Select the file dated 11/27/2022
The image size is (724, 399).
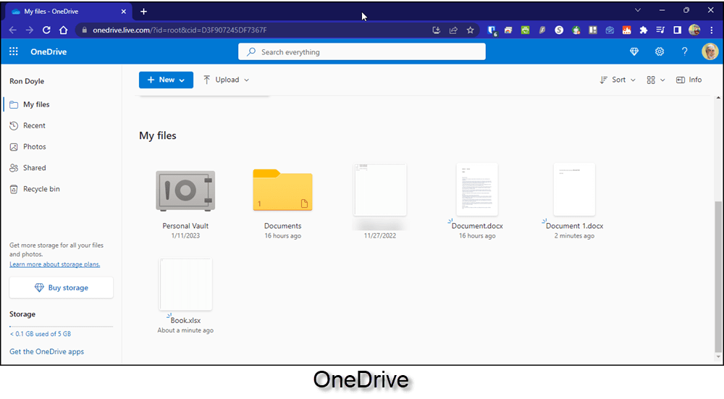379,190
